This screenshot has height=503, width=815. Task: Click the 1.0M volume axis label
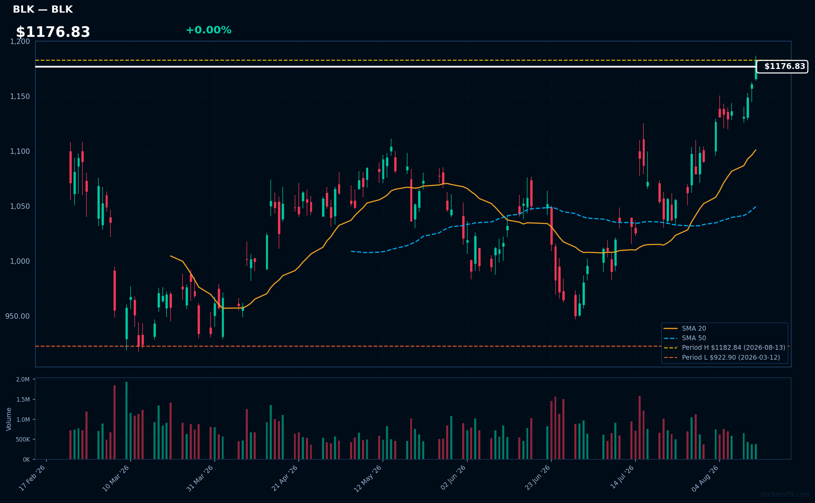[23, 420]
